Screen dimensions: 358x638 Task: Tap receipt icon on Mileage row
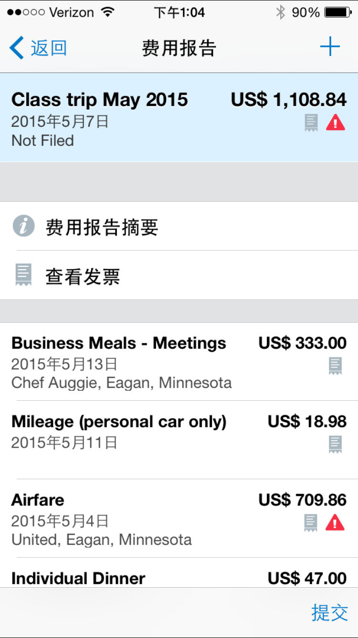click(336, 444)
